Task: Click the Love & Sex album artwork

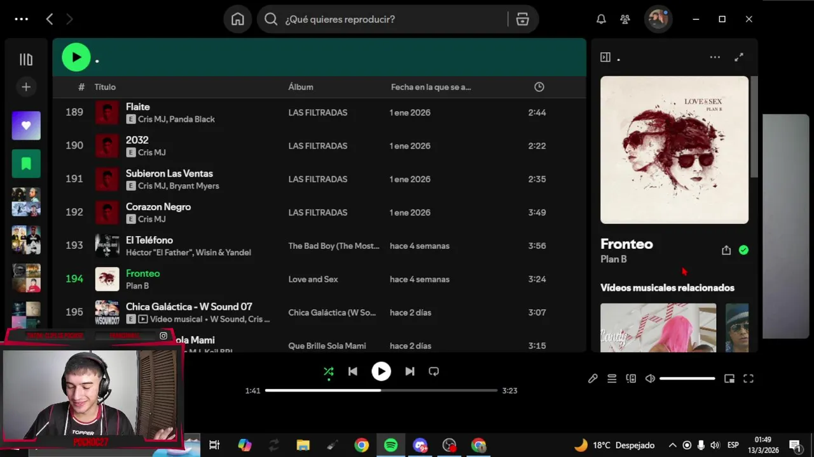Action: 674,150
